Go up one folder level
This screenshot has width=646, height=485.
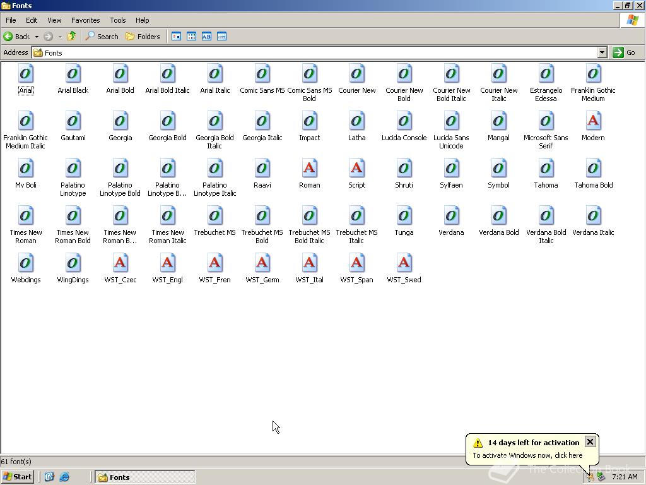[72, 36]
